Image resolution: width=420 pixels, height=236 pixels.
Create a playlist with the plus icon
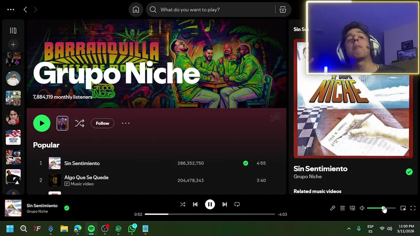click(13, 45)
